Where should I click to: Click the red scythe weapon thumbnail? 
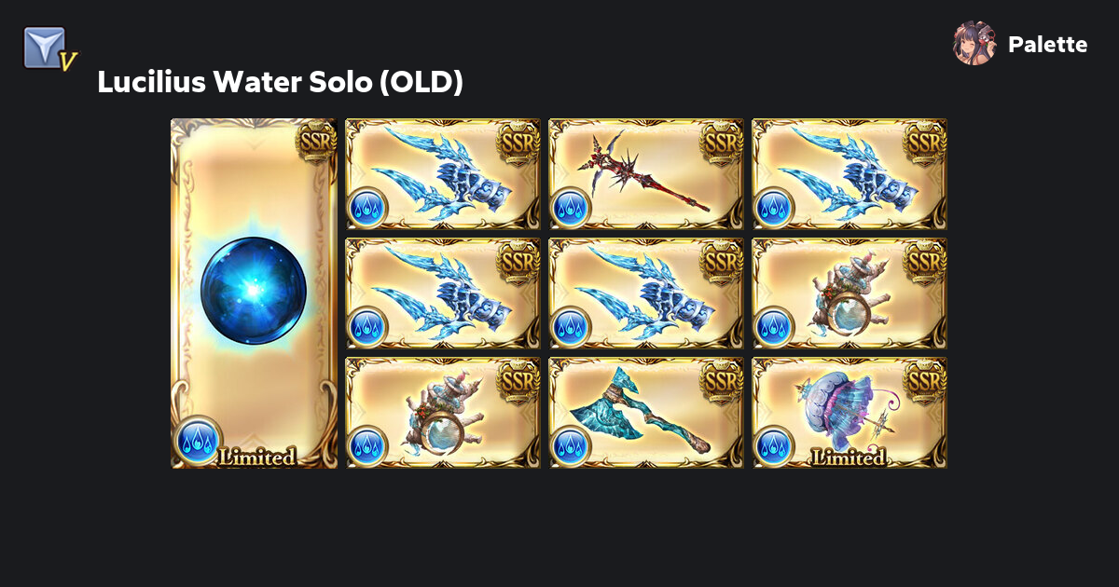point(646,174)
